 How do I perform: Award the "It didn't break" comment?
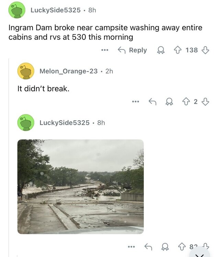(169, 101)
